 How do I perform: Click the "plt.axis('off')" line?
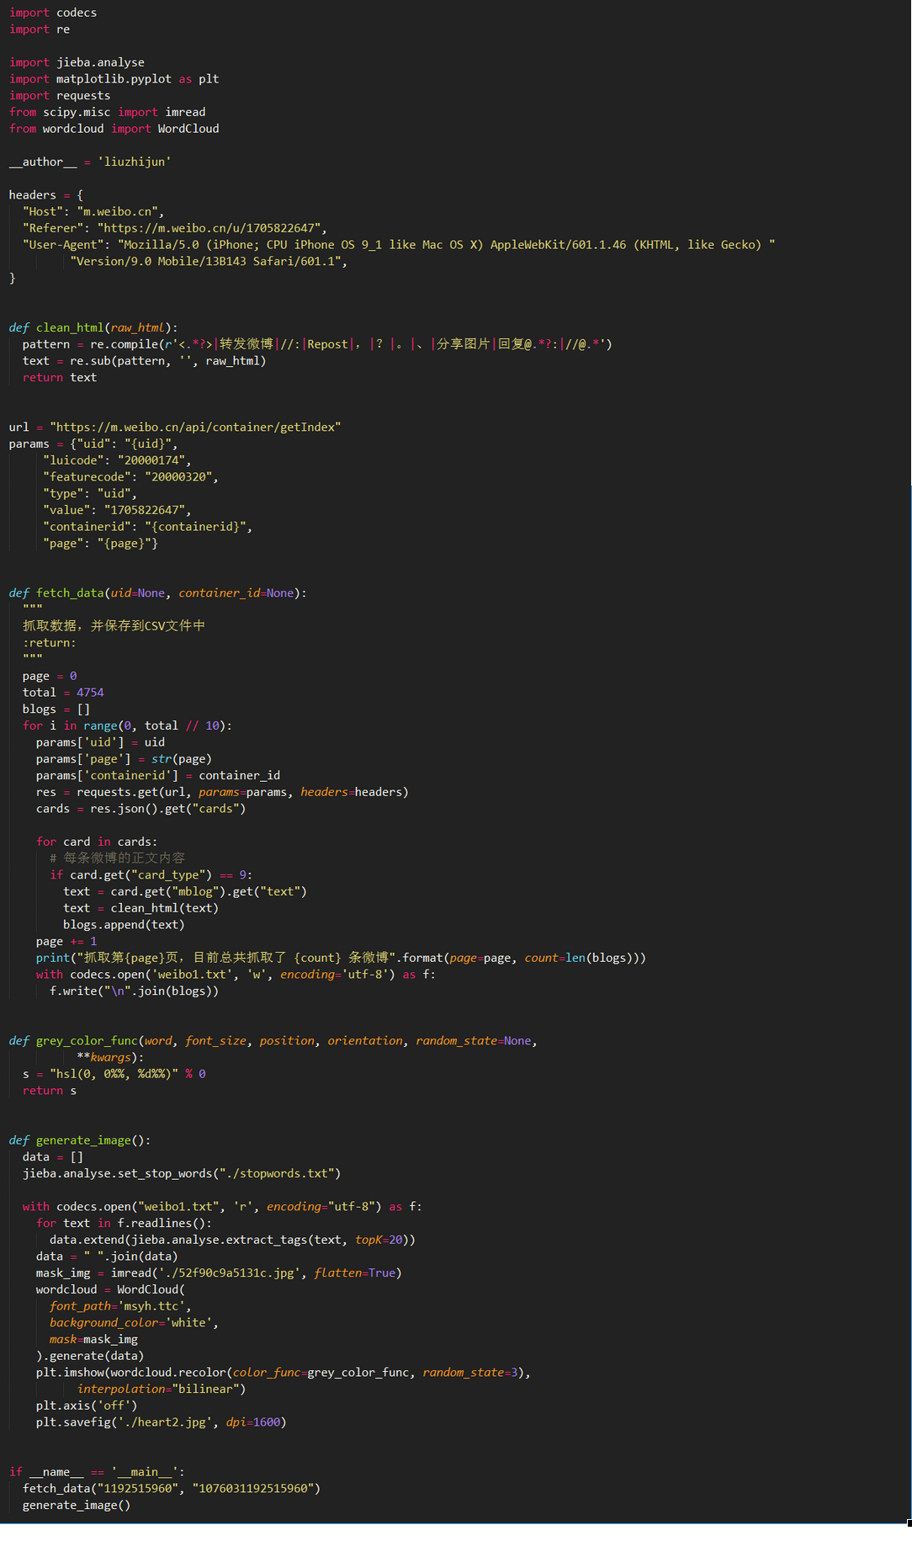[x=87, y=1405]
